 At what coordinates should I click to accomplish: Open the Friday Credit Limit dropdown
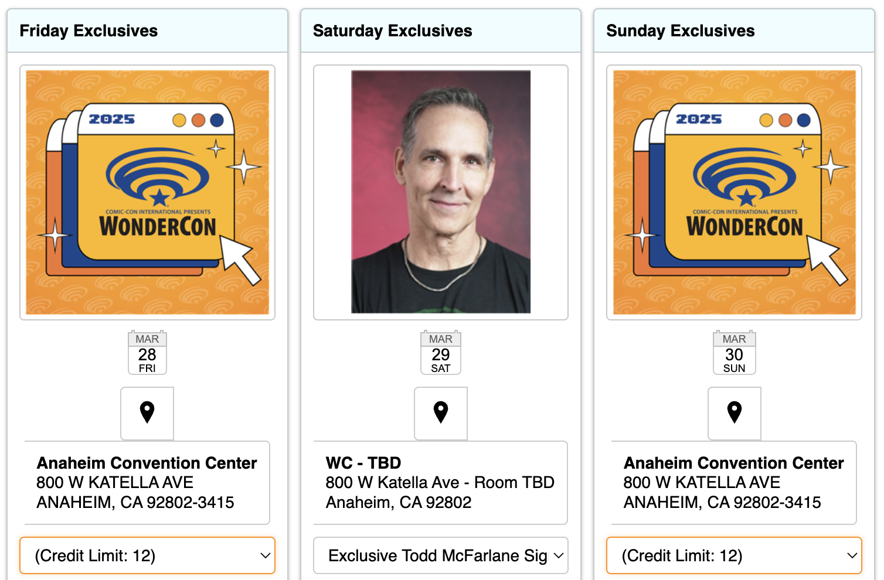(147, 555)
